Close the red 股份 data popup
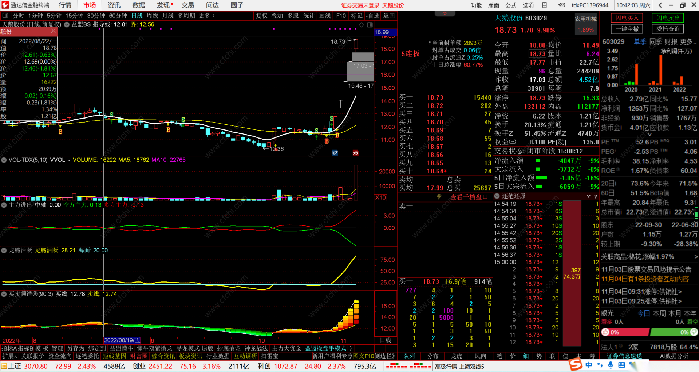Image resolution: width=699 pixels, height=372 pixels. pos(53,31)
